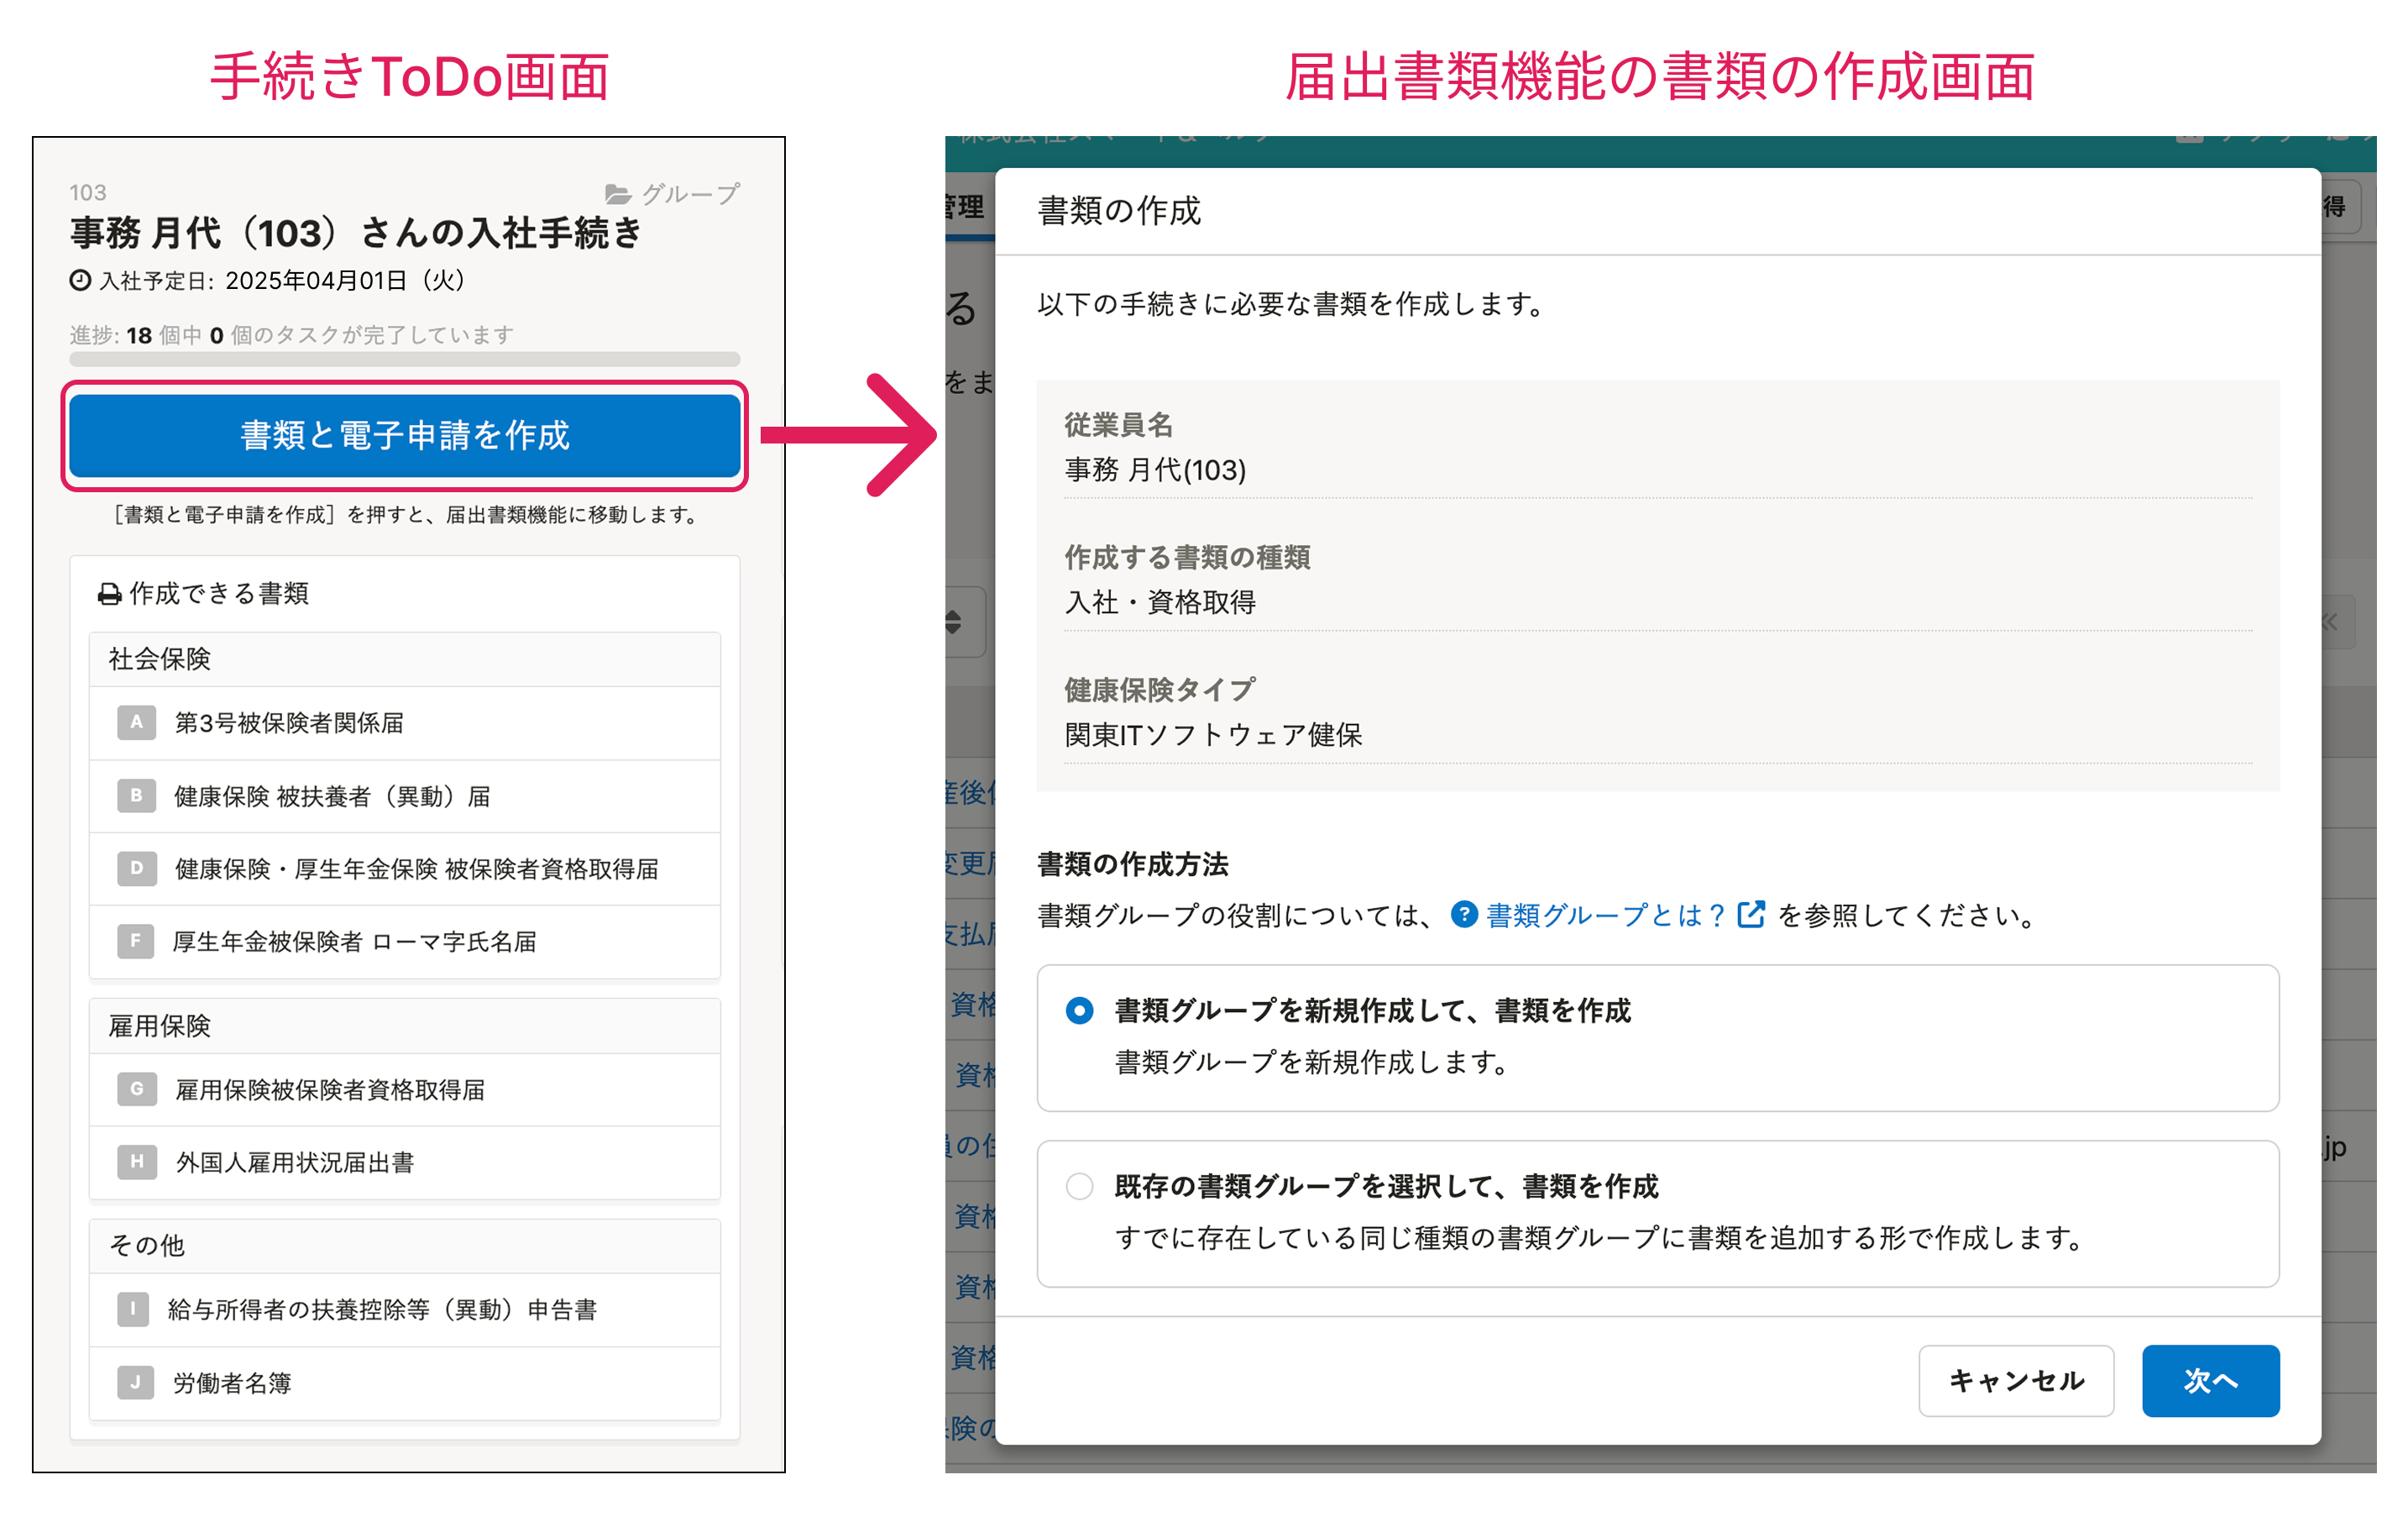The height and width of the screenshot is (1522, 2408).
Task: Select 給与所得者の扶養控除等（異動）申告書 text
Action: (382, 1309)
